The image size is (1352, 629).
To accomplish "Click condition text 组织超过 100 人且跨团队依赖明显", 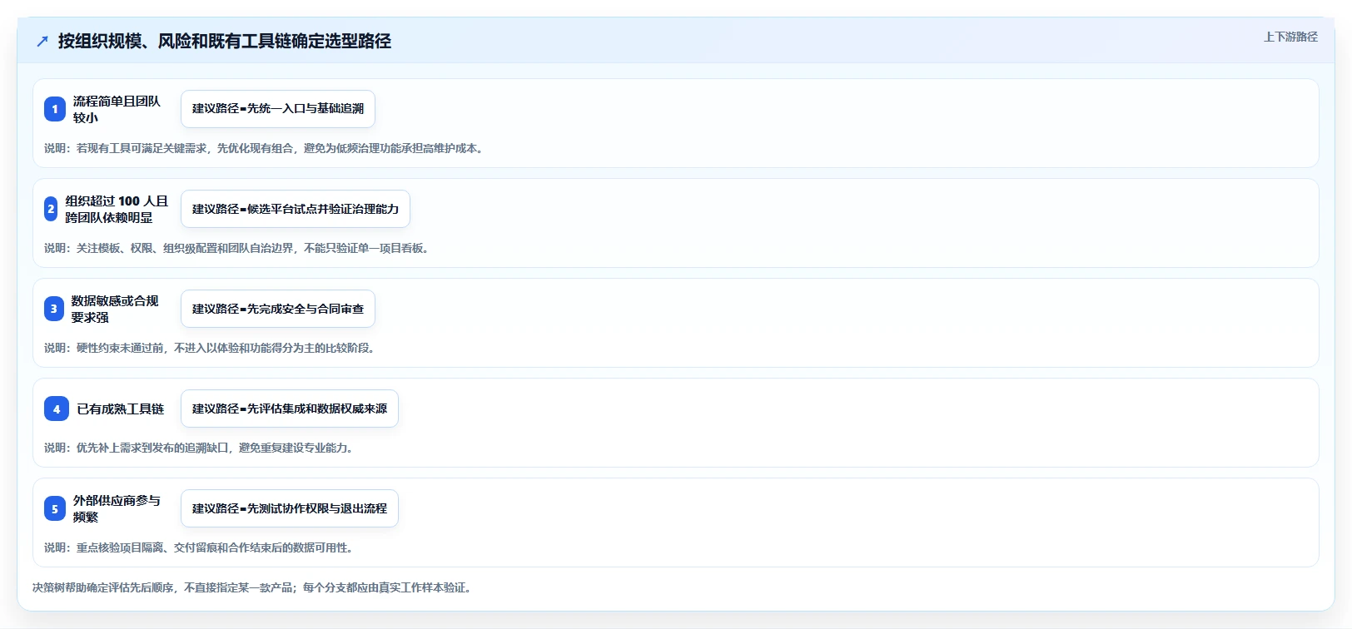I will point(117,209).
